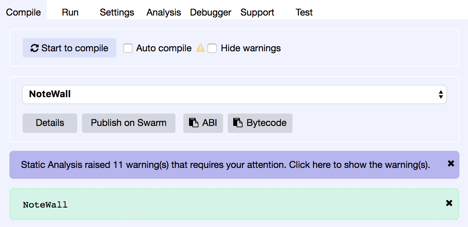Image resolution: width=468 pixels, height=227 pixels.
Task: Enable the Auto compile checkbox
Action: click(x=128, y=48)
